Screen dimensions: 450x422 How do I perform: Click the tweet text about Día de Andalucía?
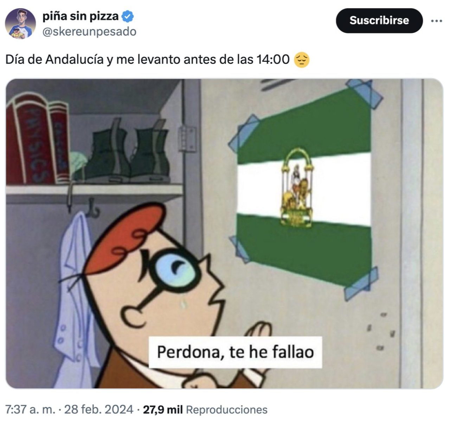(x=147, y=60)
